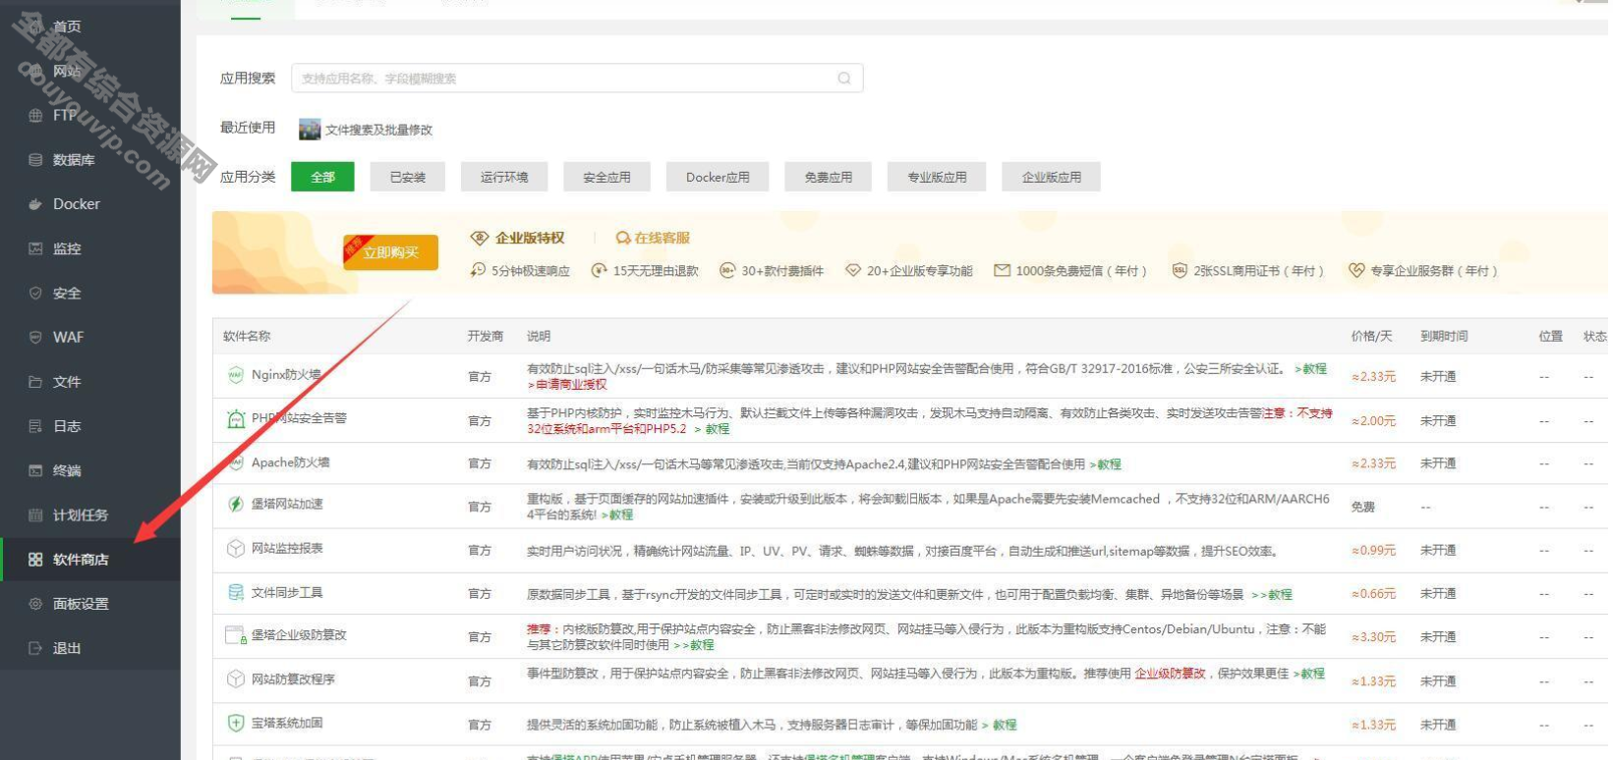Open the 企业版特权 heading link
This screenshot has height=760, width=1613.
pos(530,238)
